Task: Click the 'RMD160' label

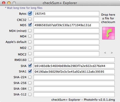Action: [x=20, y=60]
